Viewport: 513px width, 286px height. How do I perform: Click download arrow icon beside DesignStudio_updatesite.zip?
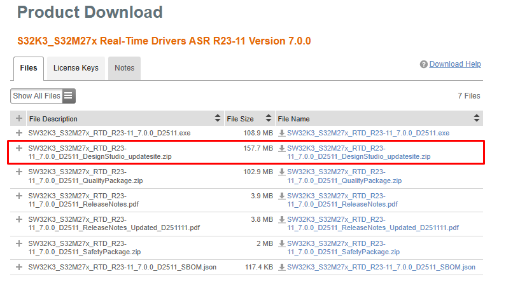point(282,148)
